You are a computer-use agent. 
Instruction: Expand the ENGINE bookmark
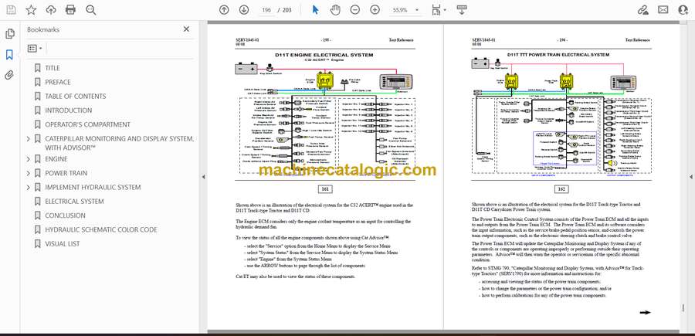pyautogui.click(x=29, y=159)
